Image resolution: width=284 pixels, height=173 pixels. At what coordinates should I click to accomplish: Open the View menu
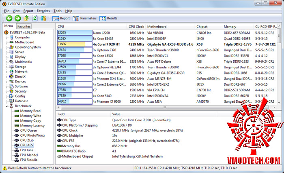click(16, 11)
